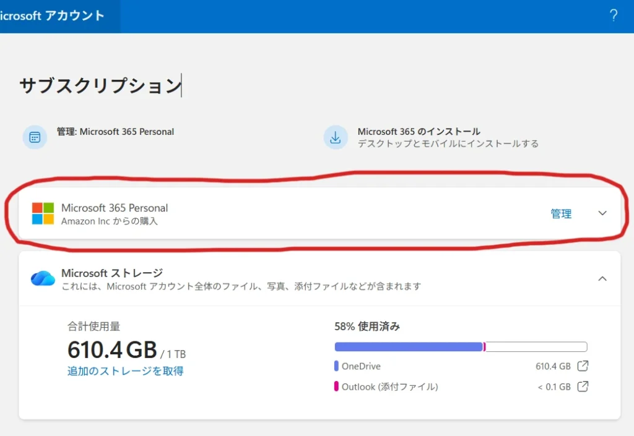Click the 610.4 GB total usage figure

click(x=112, y=350)
